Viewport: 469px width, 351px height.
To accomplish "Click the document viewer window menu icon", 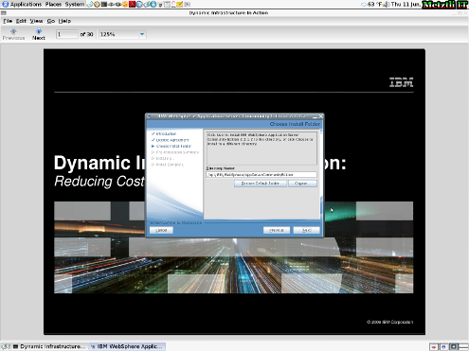I will 4,13.
